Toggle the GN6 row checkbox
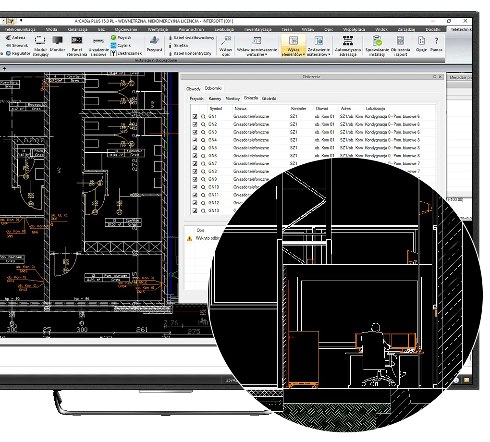Screen dimensions: 490x442 [x=195, y=156]
